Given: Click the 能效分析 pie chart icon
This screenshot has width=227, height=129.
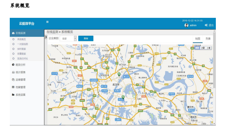Looking at the screenshot, I should (x=13, y=65).
